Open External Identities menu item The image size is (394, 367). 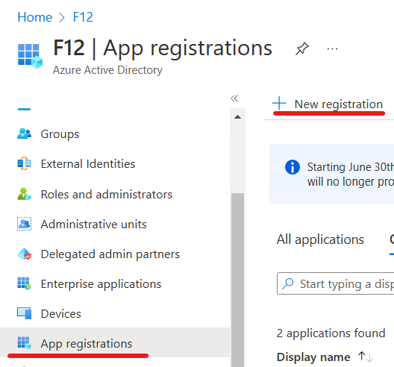click(88, 164)
